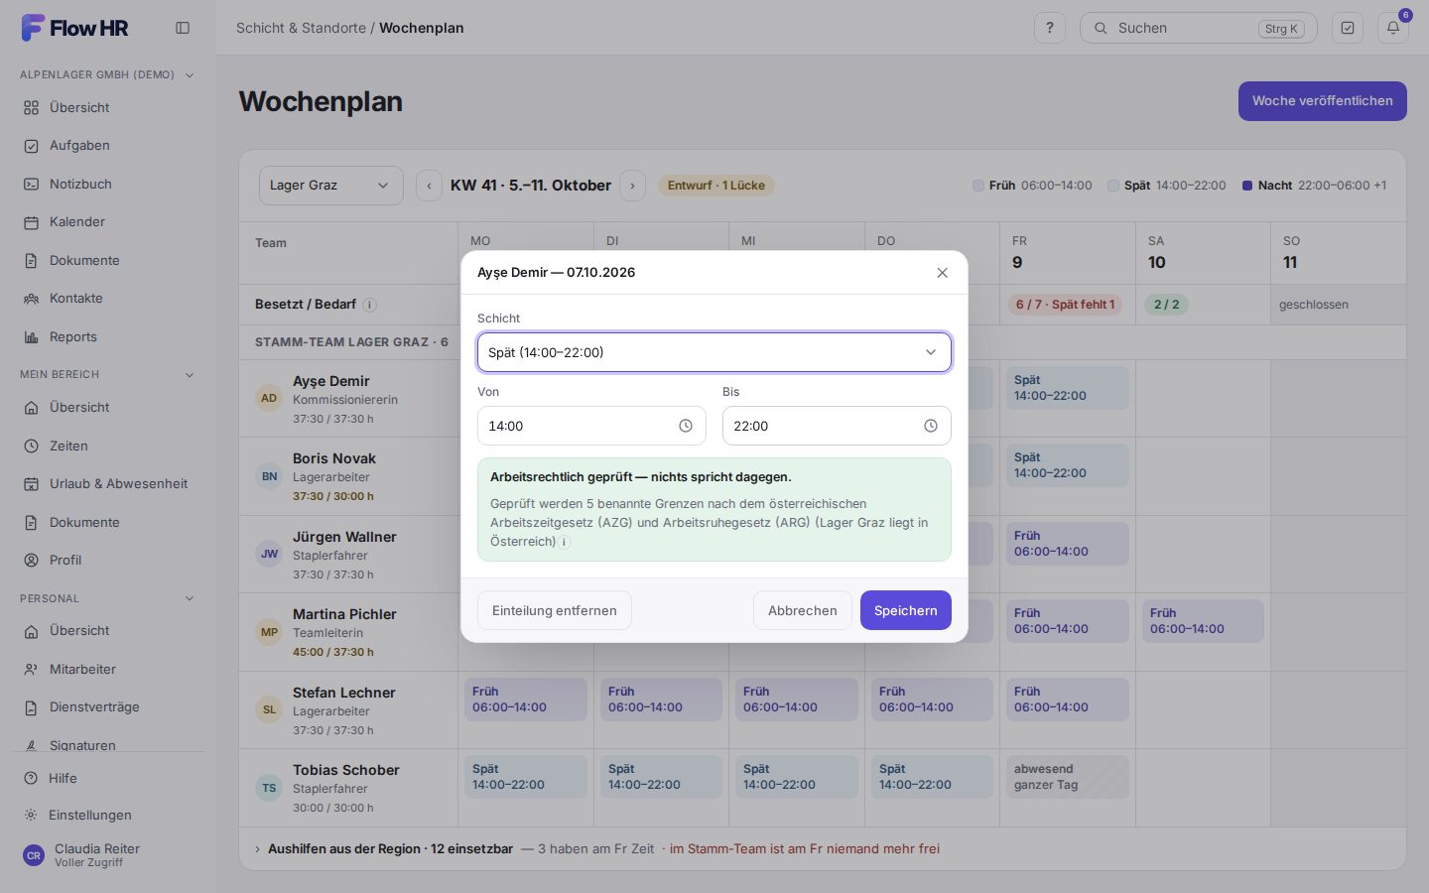The image size is (1429, 893).
Task: Click Einteilung entfernen button
Action: pyautogui.click(x=555, y=610)
